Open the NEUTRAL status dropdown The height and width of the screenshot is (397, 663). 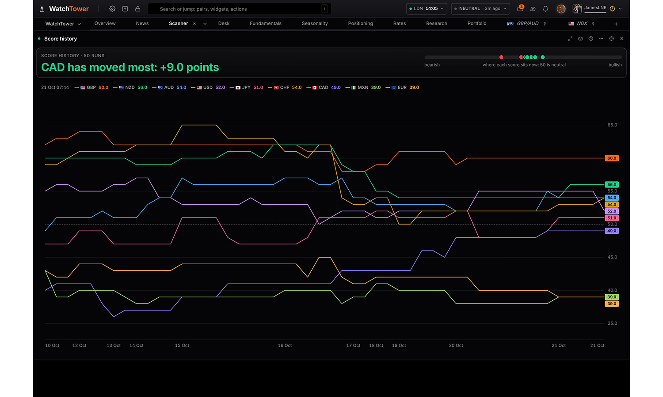click(x=480, y=9)
